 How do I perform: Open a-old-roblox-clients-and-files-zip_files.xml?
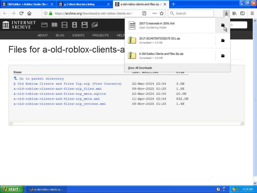[x=57, y=89]
